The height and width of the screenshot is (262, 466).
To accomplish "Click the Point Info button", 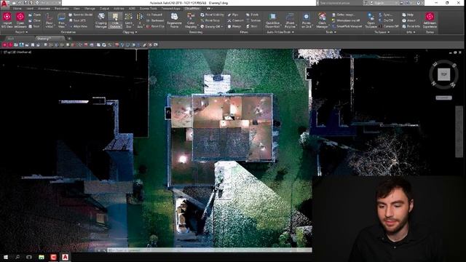I will click(411, 26).
